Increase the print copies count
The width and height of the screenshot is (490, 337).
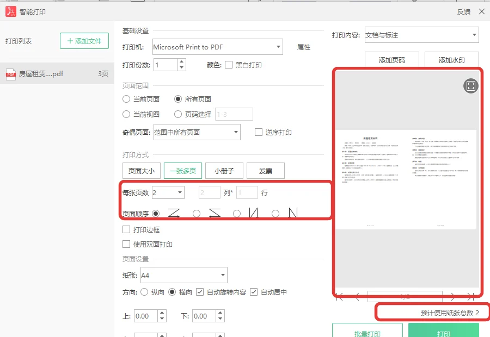[x=181, y=62]
